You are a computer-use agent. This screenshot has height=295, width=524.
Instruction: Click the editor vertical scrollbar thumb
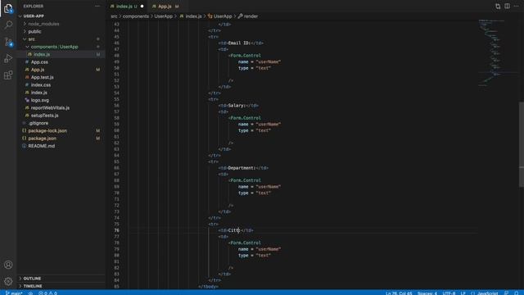[x=522, y=144]
